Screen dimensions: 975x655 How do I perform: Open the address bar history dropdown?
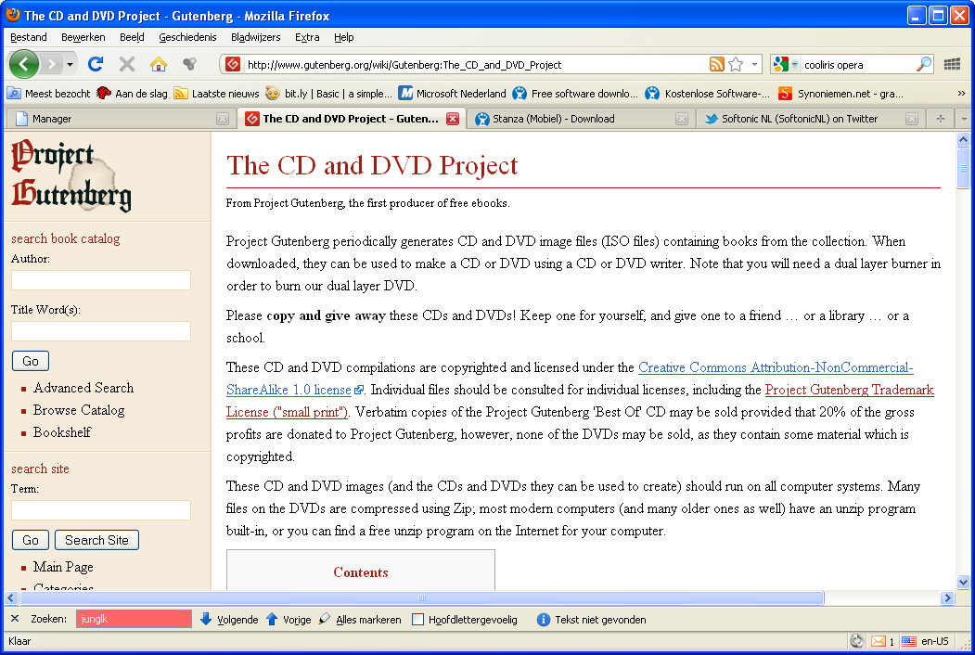(754, 64)
